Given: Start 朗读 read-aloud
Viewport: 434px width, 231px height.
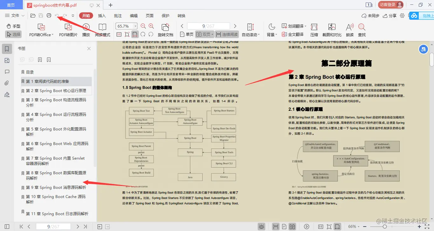Looking at the screenshot, I should 349,30.
